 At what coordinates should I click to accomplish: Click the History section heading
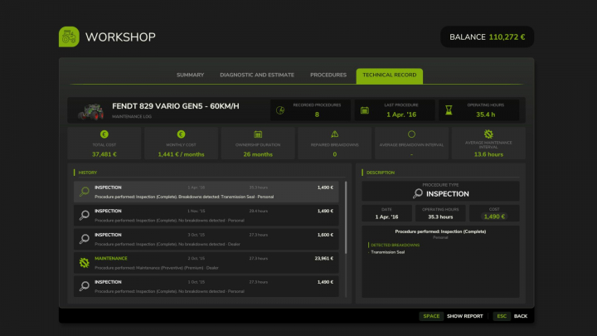[x=88, y=173]
